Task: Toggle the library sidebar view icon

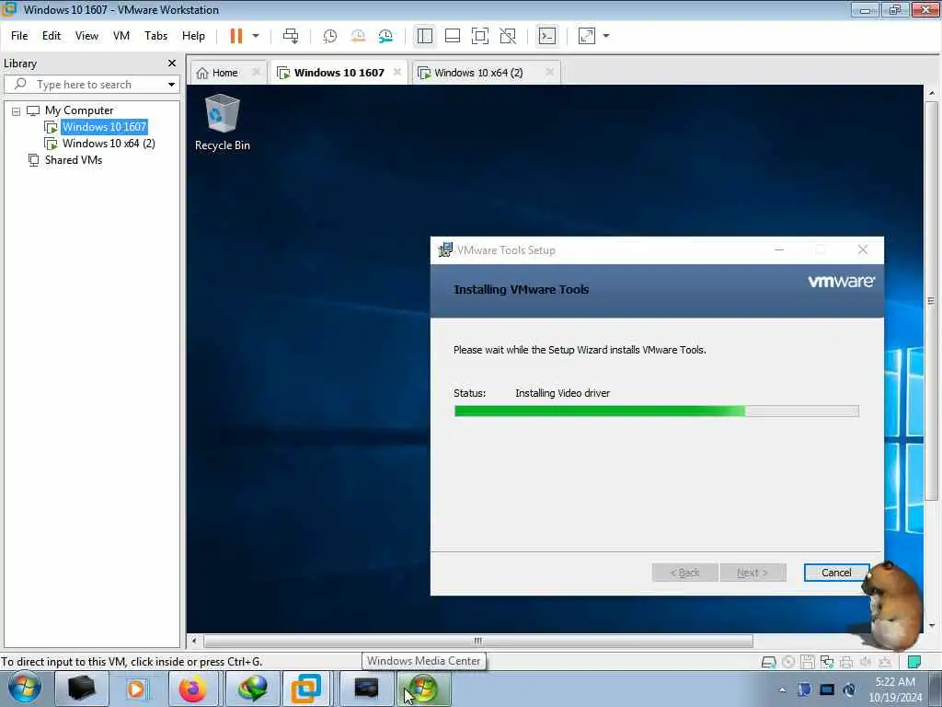Action: click(425, 36)
